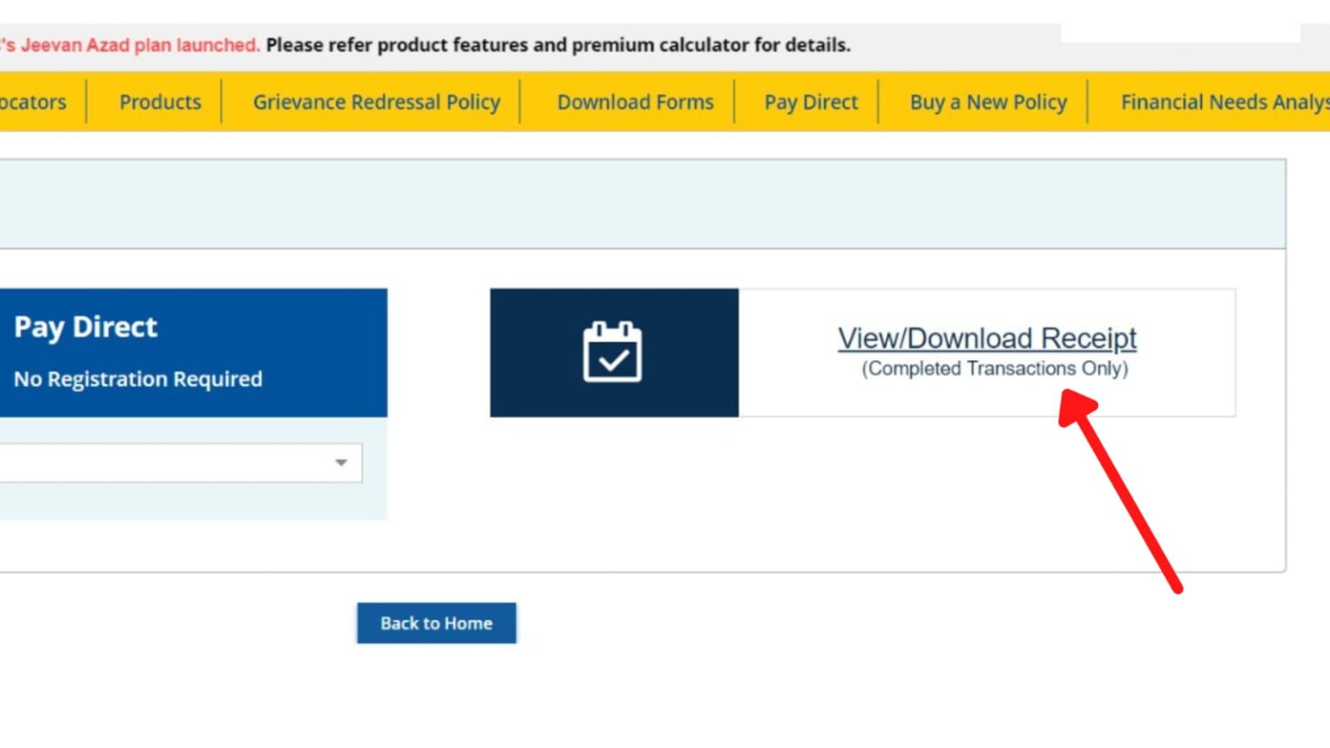Click the Locators menu option
Image resolution: width=1330 pixels, height=748 pixels.
point(33,102)
